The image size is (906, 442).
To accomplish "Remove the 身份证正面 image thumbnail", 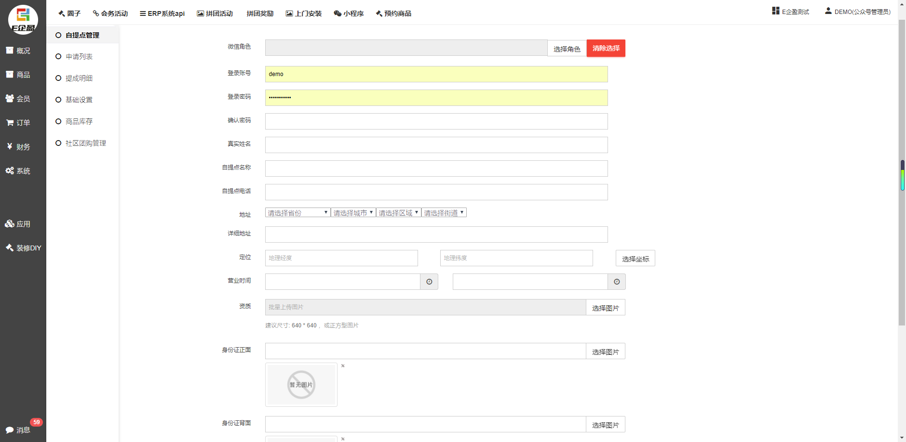I will click(x=343, y=366).
